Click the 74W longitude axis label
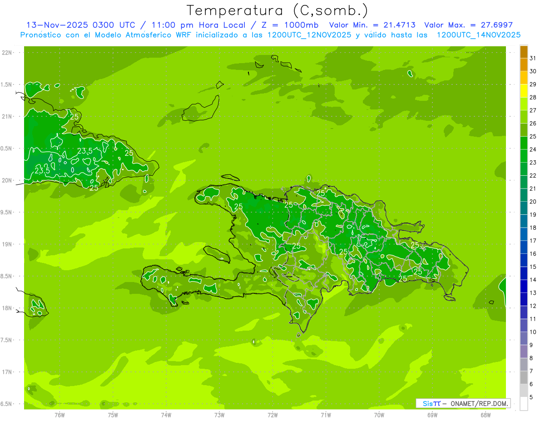This screenshot has width=545, height=421. (166, 415)
